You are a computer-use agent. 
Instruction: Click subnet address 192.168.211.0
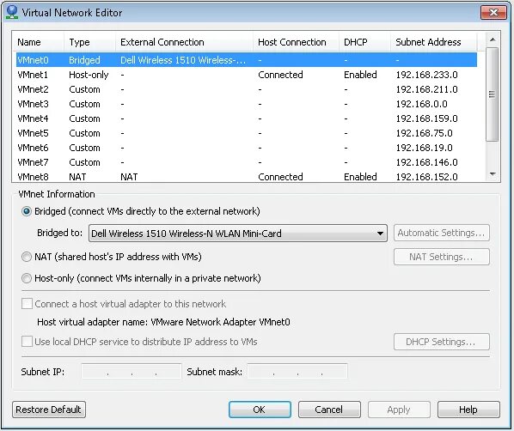(426, 89)
